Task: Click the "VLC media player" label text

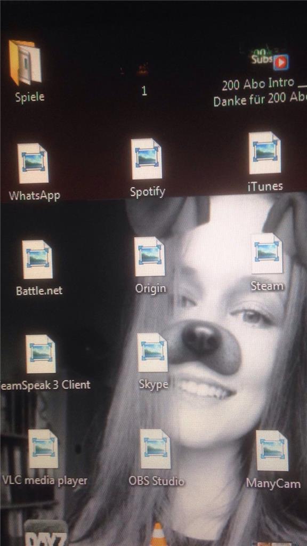Action: (x=45, y=480)
